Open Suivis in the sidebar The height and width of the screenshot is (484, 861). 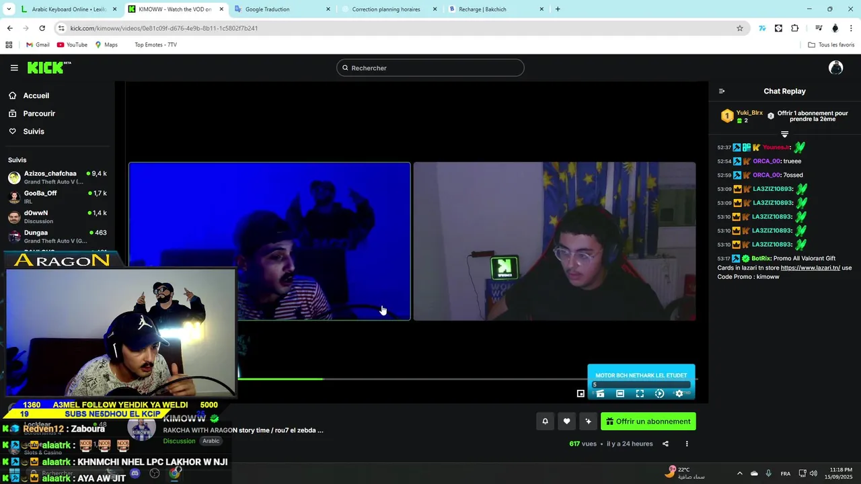[x=26, y=131]
